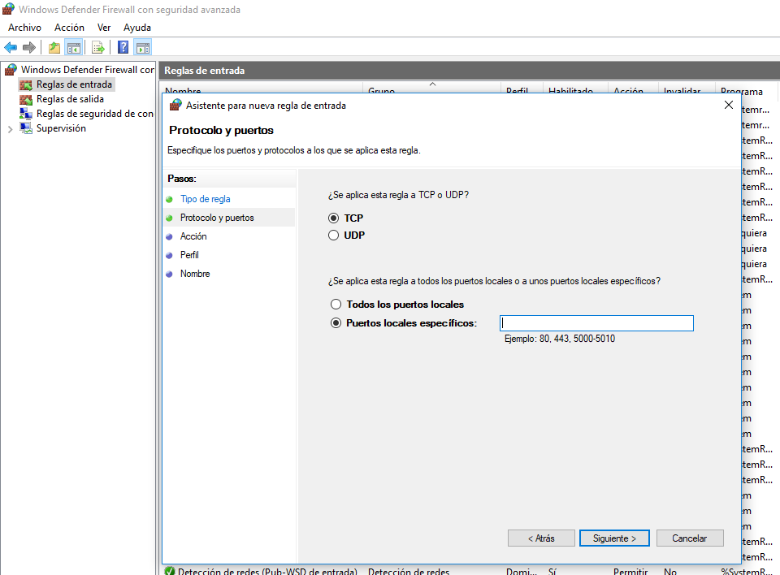The width and height of the screenshot is (780, 575).
Task: Click the Reglas de seguridad de conexión icon
Action: pos(26,114)
